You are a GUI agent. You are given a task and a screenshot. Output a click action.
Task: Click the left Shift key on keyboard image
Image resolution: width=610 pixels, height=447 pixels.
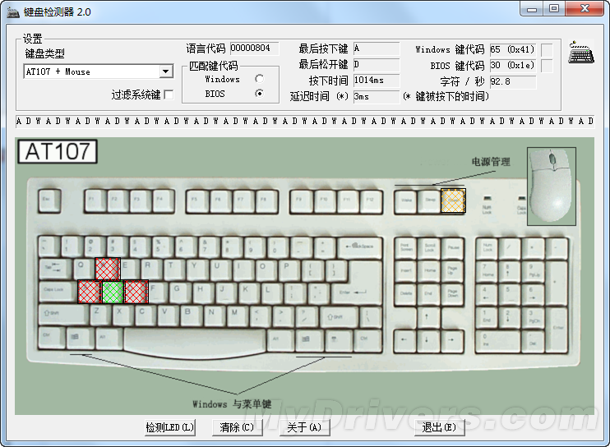pos(63,314)
